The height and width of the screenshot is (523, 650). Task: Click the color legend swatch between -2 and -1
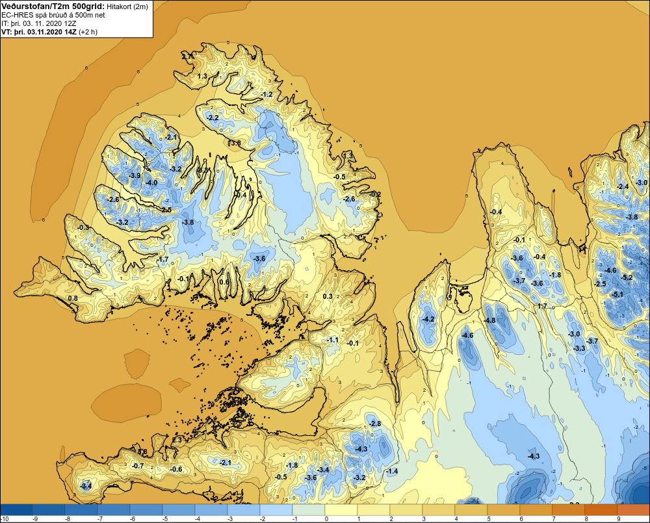pos(276,510)
